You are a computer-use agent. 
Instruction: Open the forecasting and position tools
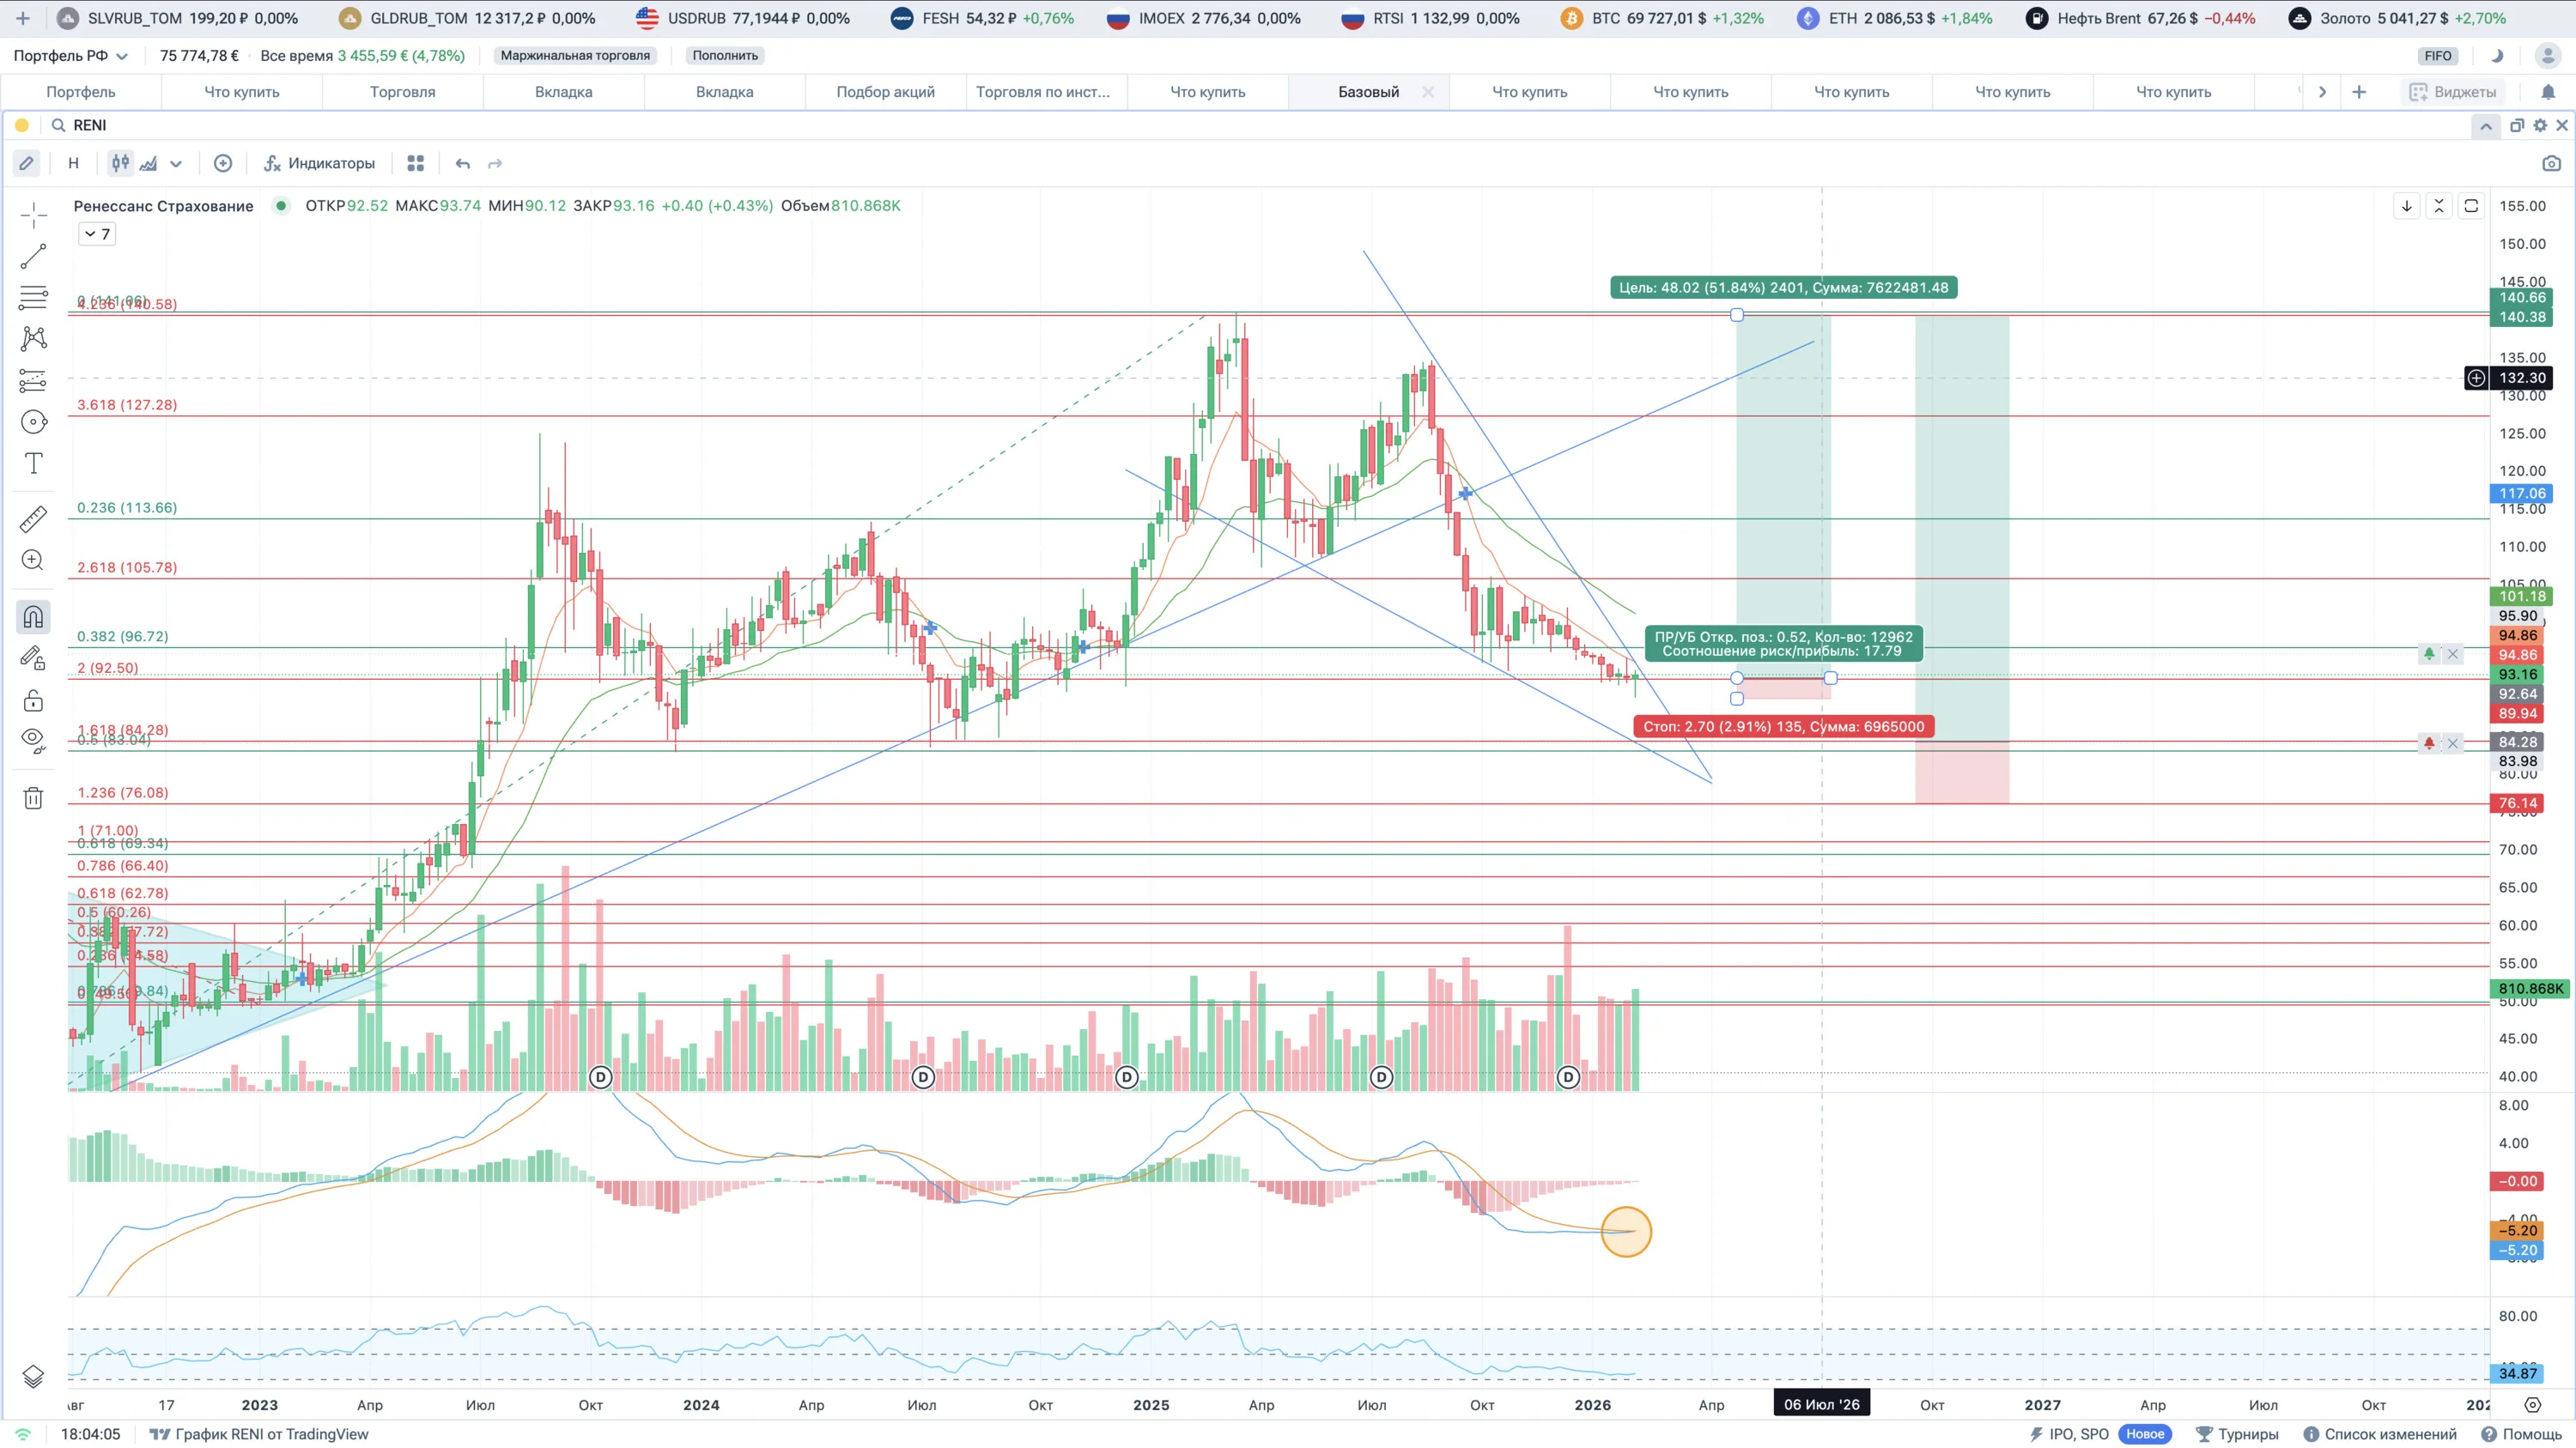[33, 381]
